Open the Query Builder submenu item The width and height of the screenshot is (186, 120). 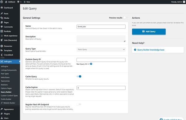(x=6, y=92)
